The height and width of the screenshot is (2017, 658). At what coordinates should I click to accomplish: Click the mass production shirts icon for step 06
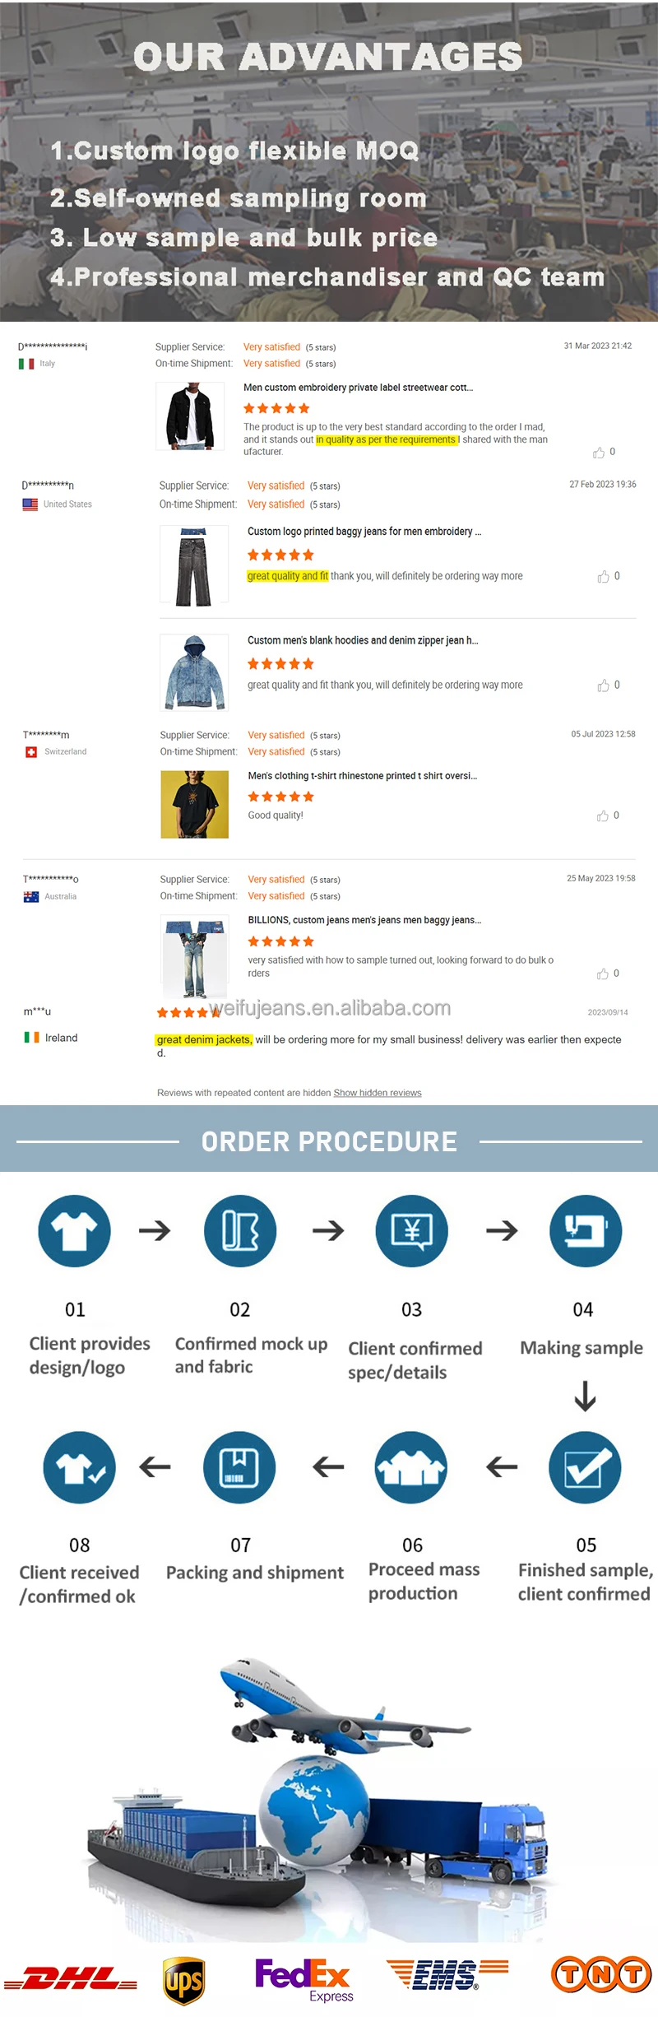click(411, 1466)
